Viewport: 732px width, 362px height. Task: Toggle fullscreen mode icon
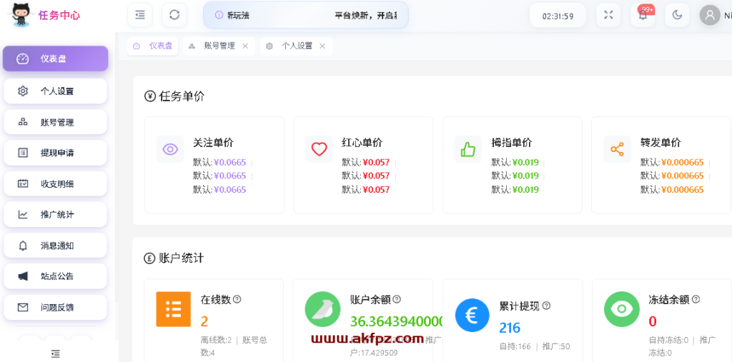tap(608, 15)
